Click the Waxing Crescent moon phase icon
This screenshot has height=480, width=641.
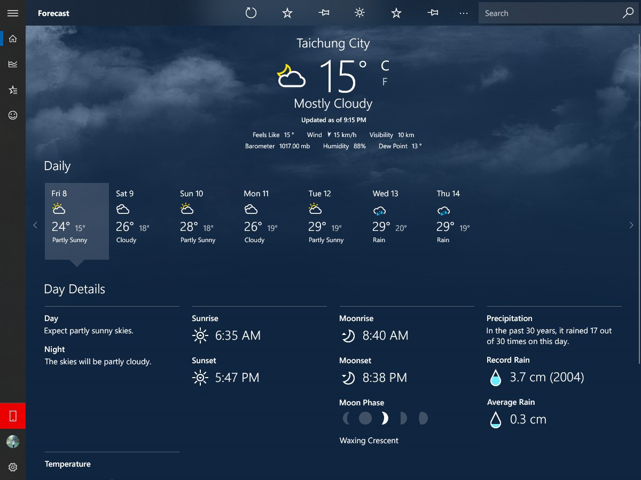tap(384, 418)
